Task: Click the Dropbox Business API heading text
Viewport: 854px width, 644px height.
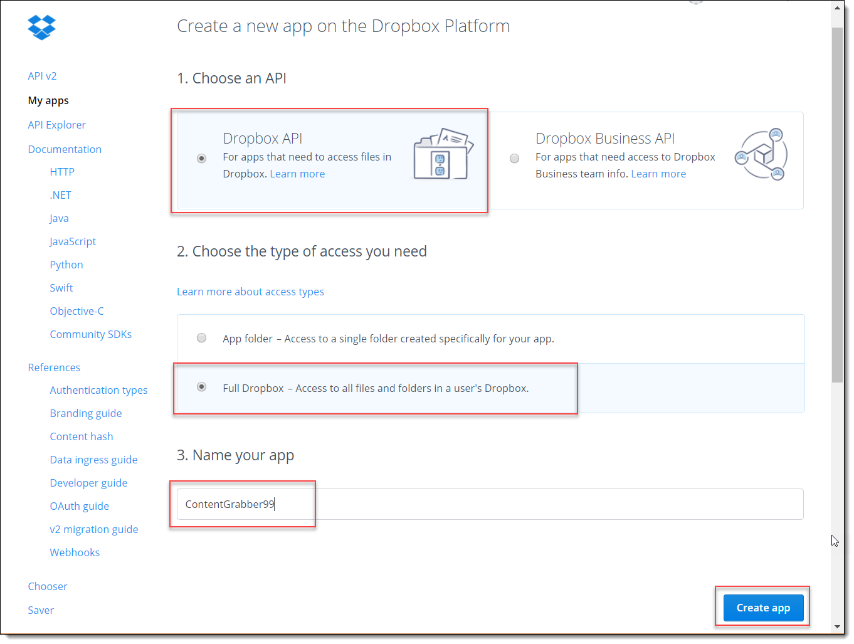Action: click(x=605, y=138)
